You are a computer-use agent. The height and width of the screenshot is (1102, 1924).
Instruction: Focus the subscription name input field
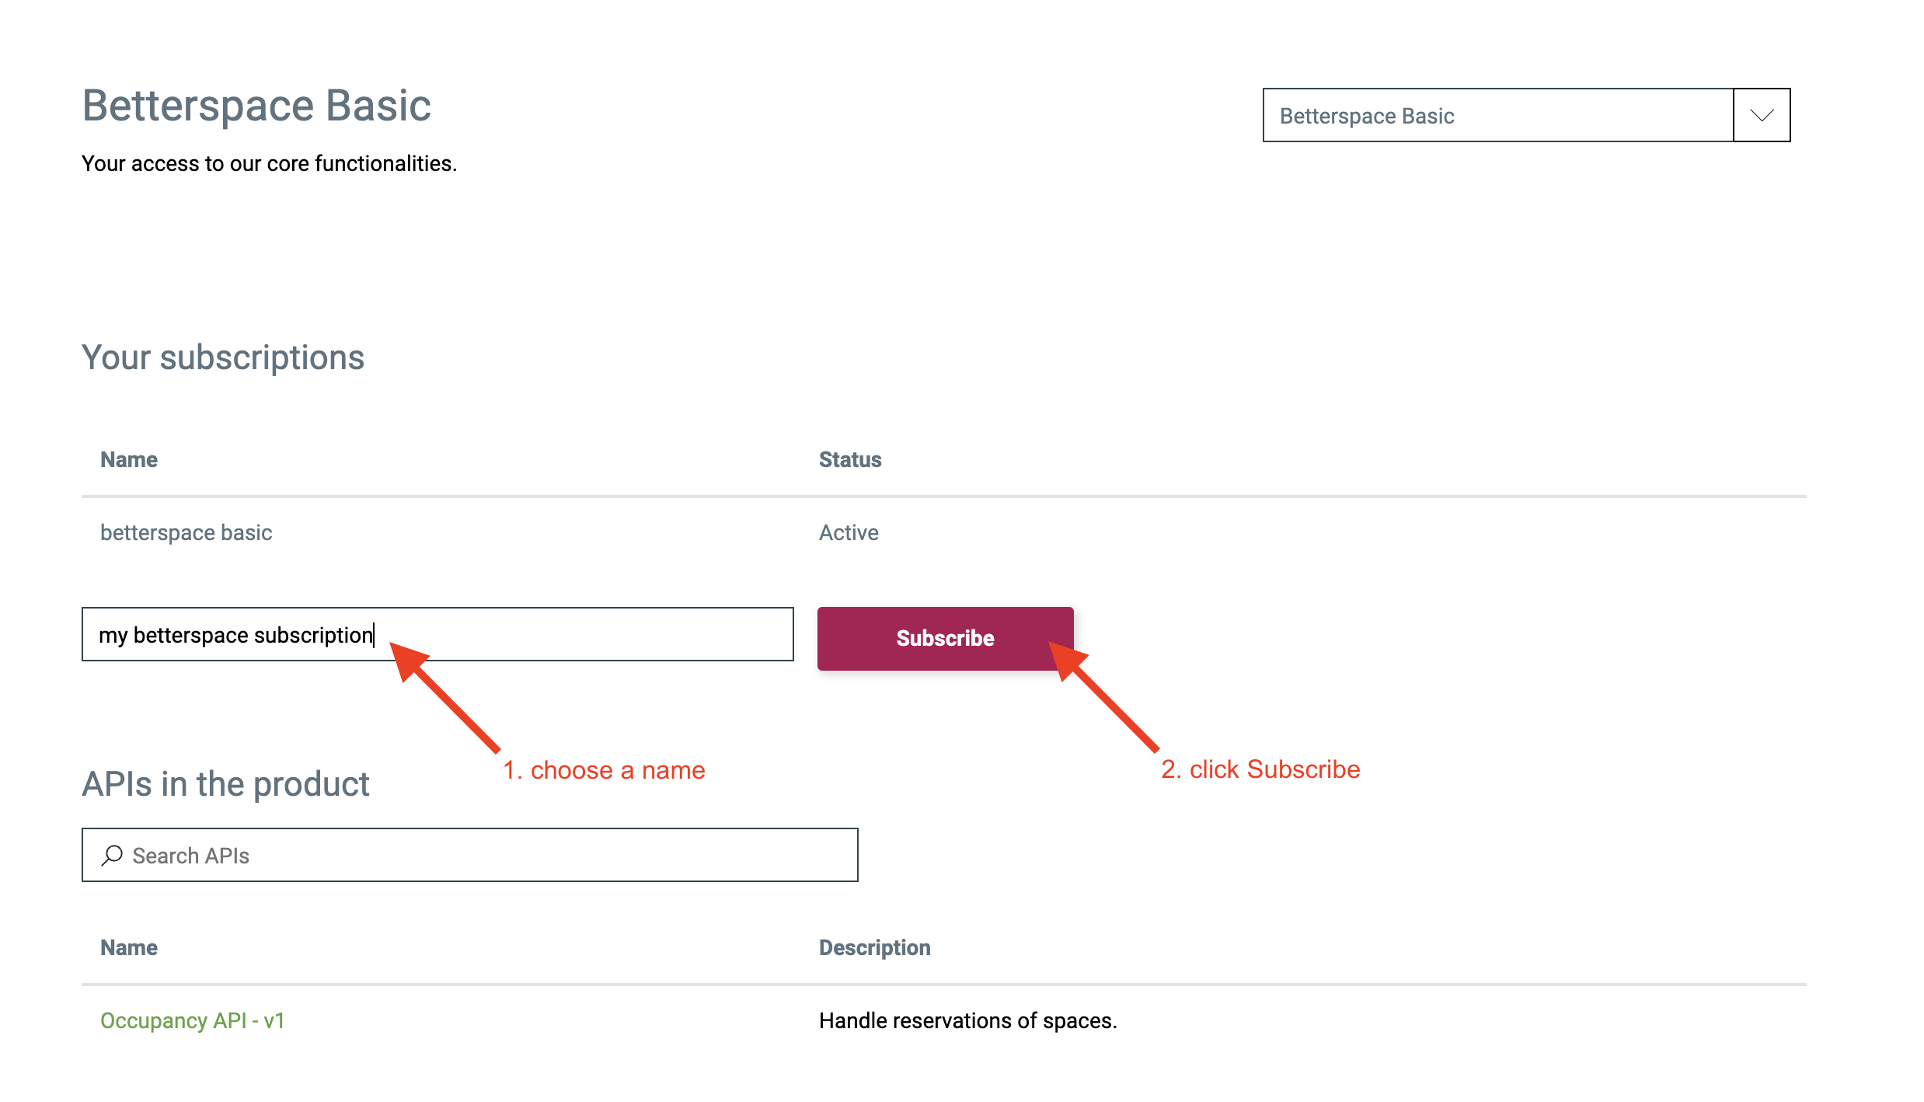(x=437, y=635)
